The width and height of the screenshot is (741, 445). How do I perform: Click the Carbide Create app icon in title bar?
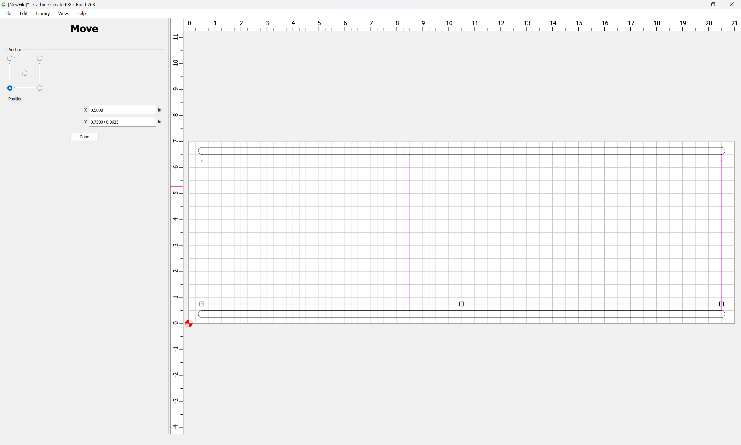pyautogui.click(x=4, y=4)
